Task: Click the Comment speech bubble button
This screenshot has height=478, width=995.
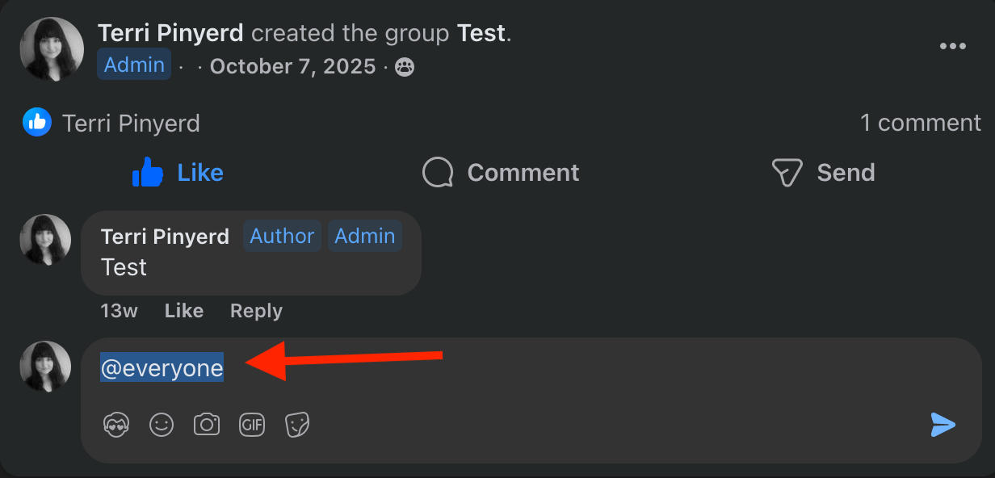Action: click(x=501, y=172)
